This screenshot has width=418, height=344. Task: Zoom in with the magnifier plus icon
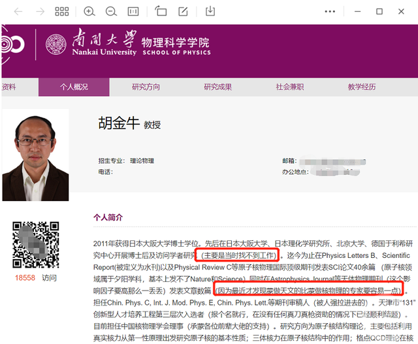(x=89, y=11)
